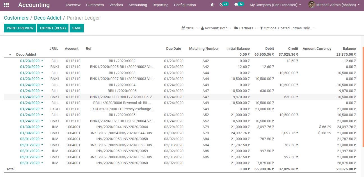Click the Accounting app title

[x=34, y=5]
